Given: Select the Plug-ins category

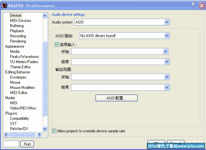Looking at the screenshot, I should click(x=11, y=113).
